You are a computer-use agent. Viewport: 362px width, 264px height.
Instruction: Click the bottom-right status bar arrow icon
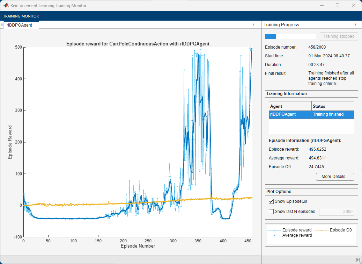click(x=358, y=259)
